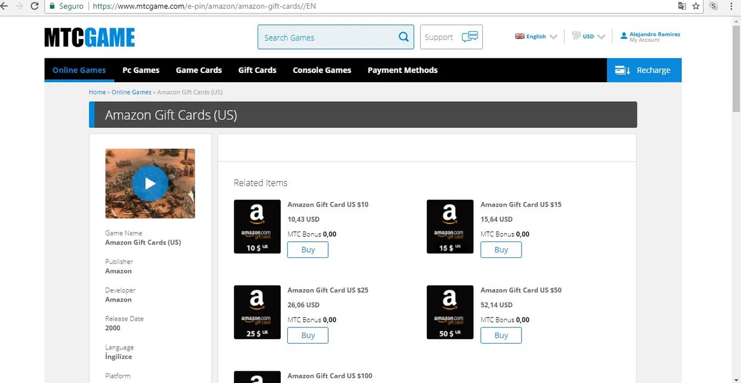Buy Amazon Gift Card US $10
741x383 pixels.
(x=308, y=249)
